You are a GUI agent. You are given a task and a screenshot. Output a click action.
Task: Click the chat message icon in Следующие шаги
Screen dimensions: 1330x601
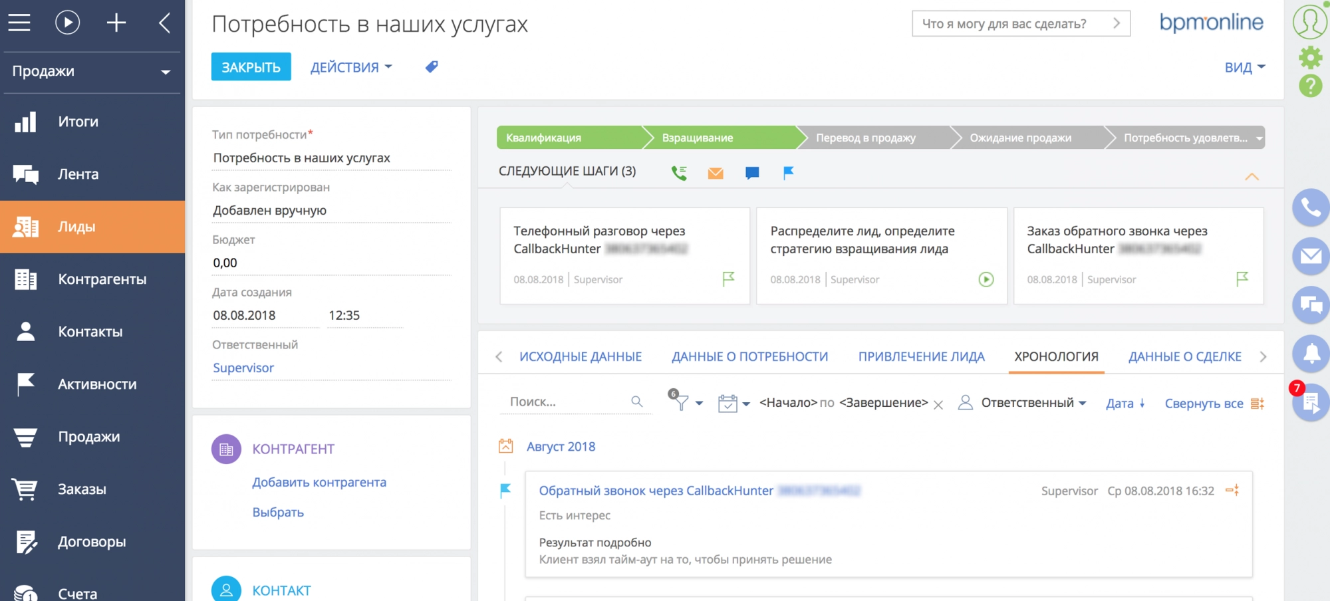pos(751,172)
